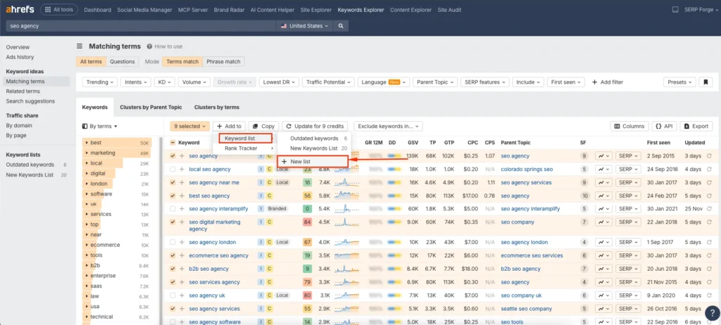This screenshot has height=325, width=721.
Task: Click the Columns button
Action: pyautogui.click(x=629, y=126)
